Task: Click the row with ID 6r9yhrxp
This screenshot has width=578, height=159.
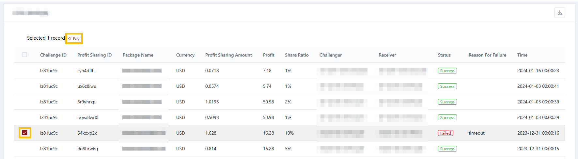Action: point(86,102)
